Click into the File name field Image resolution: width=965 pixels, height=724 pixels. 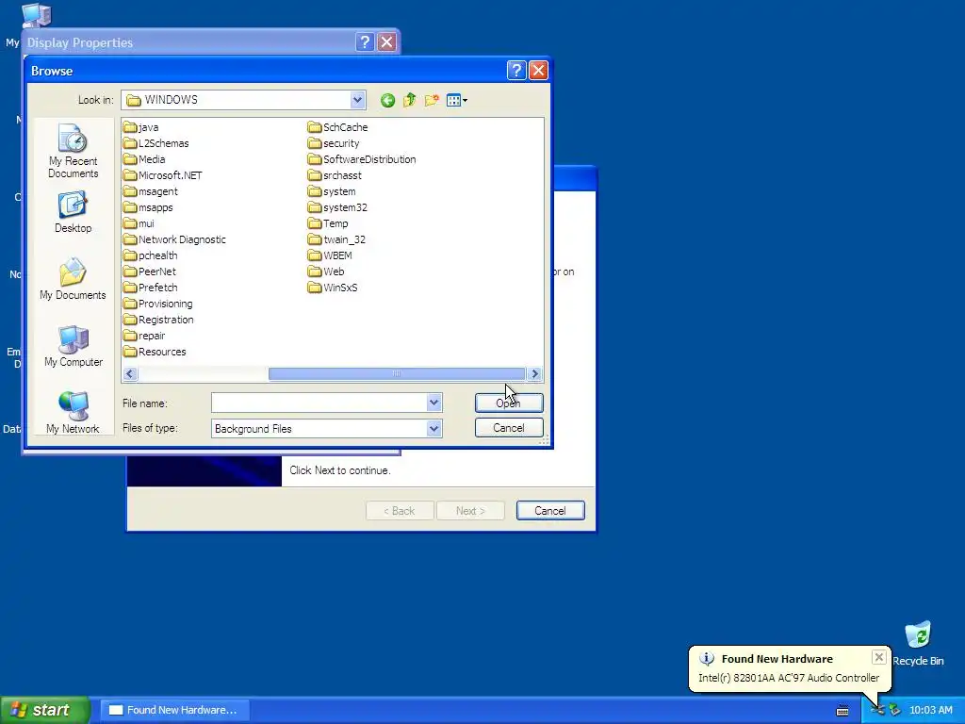(x=319, y=403)
